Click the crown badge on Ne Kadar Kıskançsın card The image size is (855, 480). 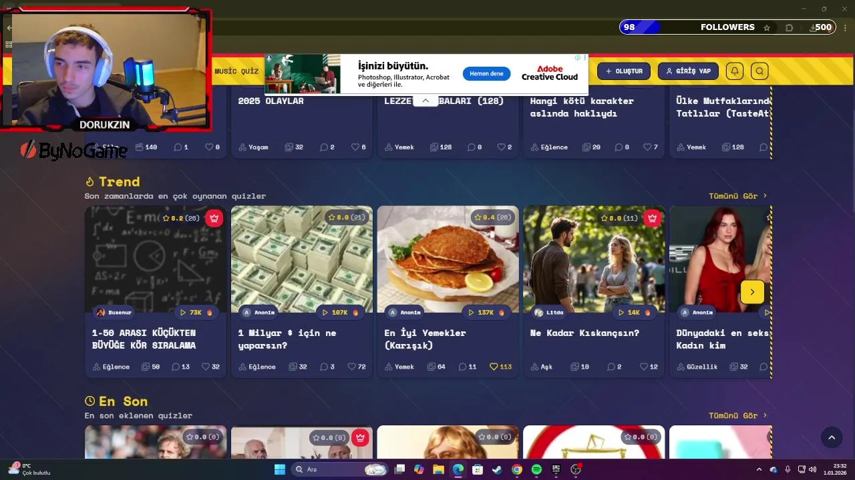pos(652,218)
